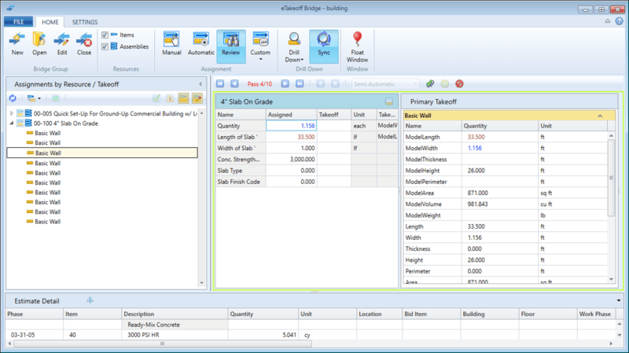
Task: Open the Custom assignment dropdown
Action: point(260,47)
